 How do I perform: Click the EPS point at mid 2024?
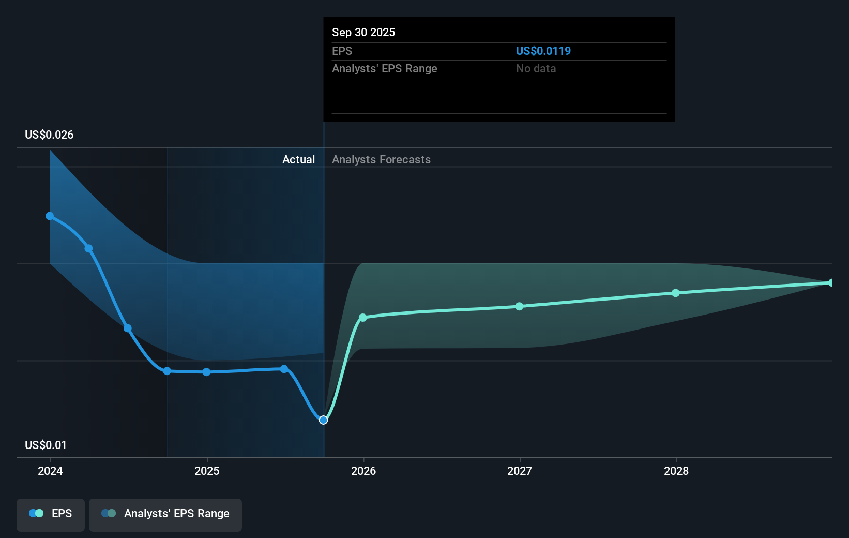point(128,328)
